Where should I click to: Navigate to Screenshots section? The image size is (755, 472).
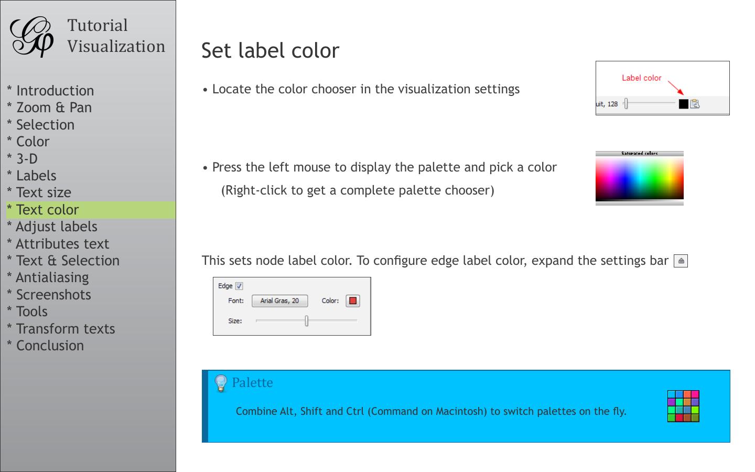53,295
